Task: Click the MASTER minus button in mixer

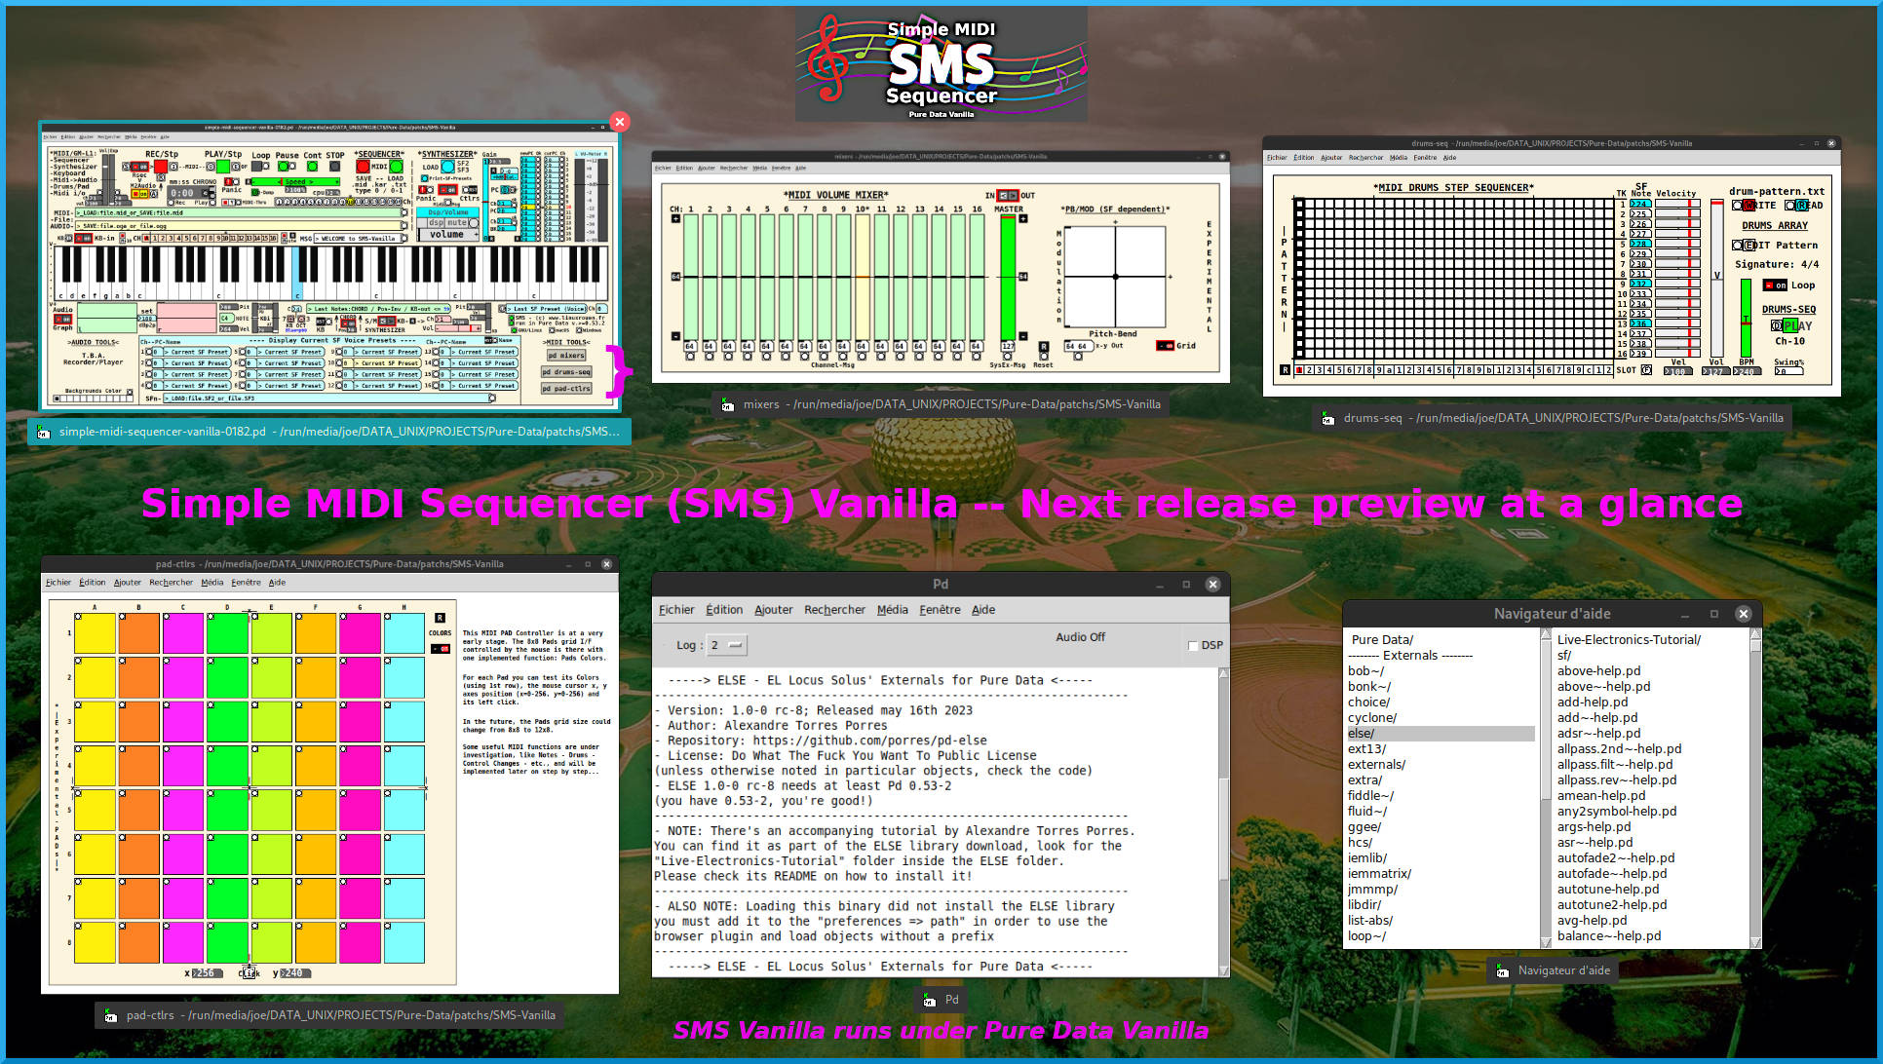Action: [x=1023, y=336]
